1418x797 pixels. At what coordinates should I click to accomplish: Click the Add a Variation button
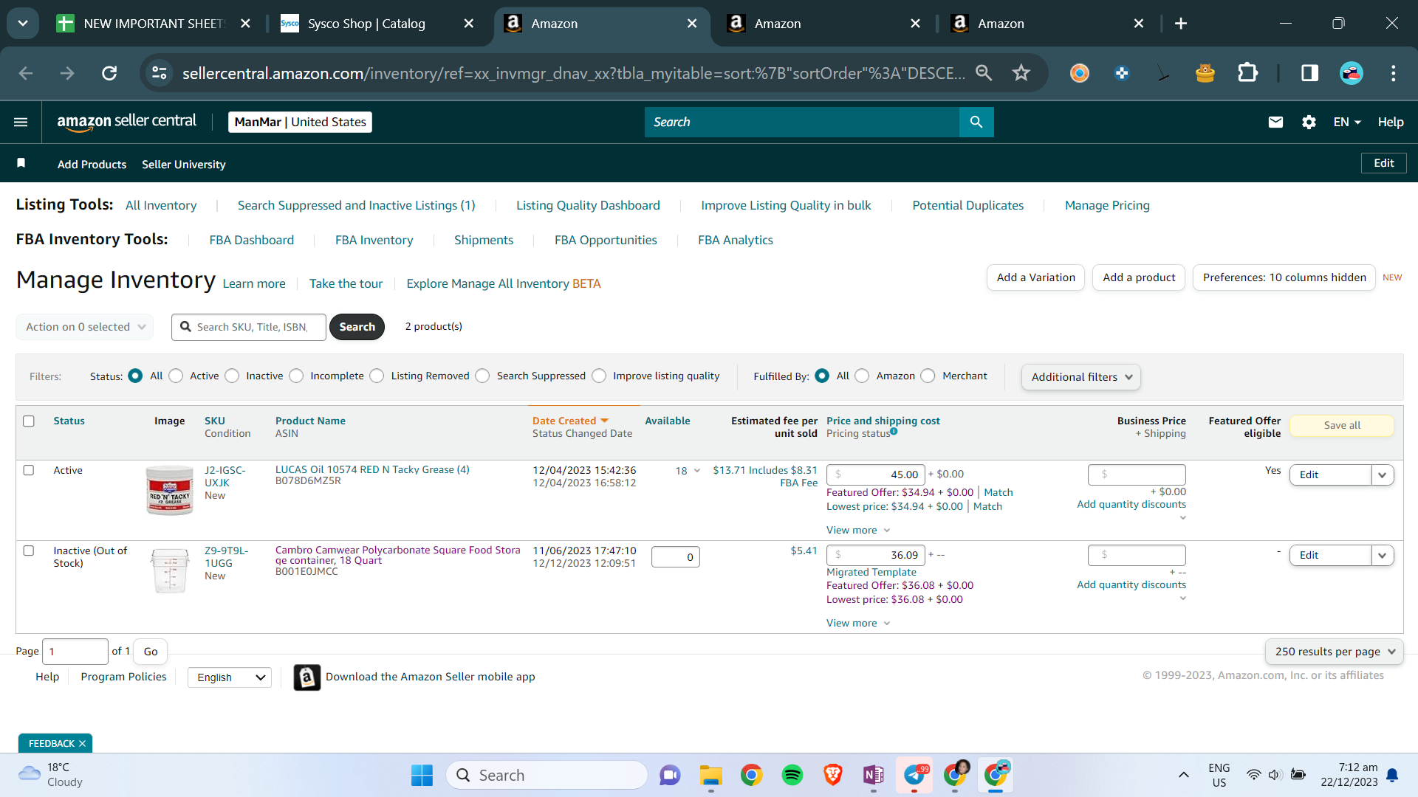(x=1035, y=277)
